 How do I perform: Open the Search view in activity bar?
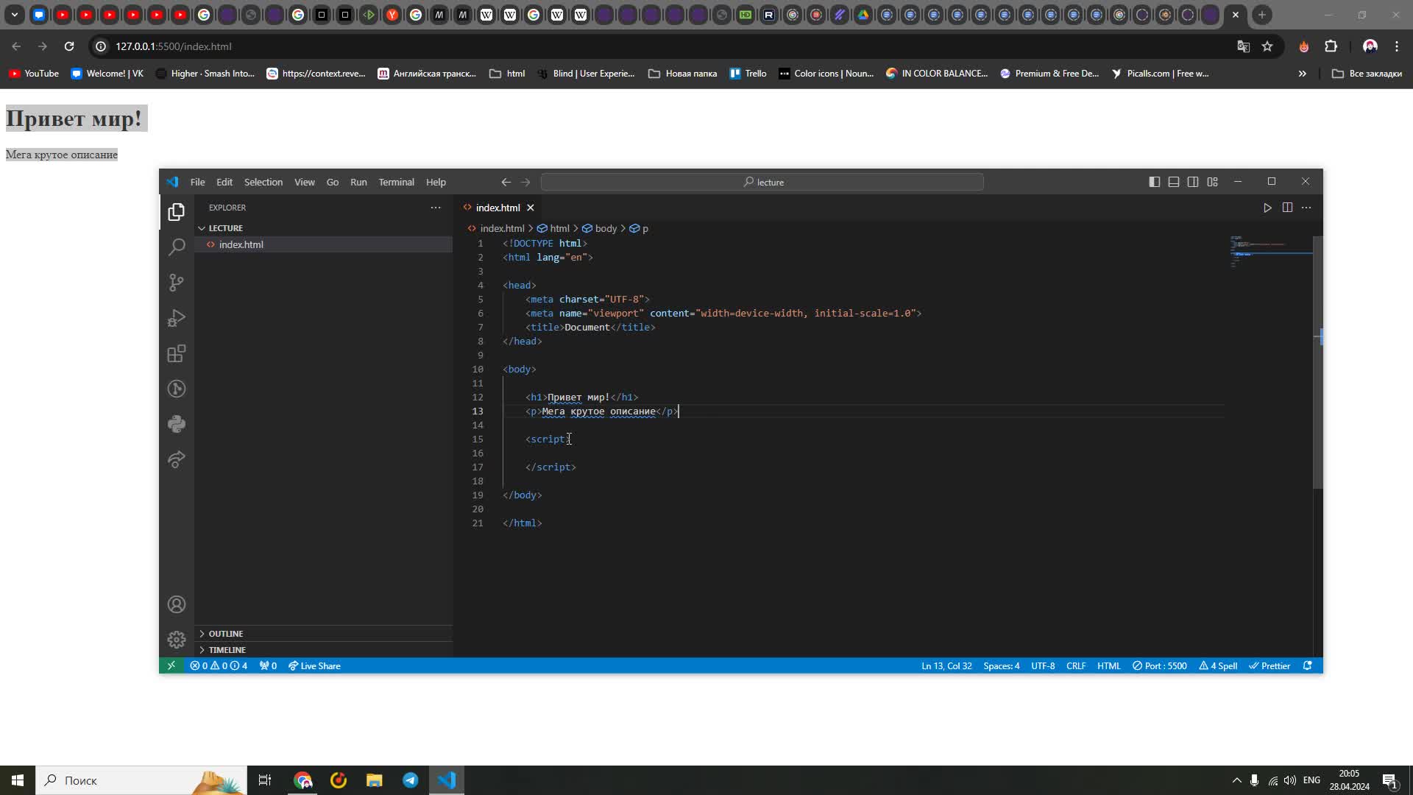pyautogui.click(x=176, y=247)
